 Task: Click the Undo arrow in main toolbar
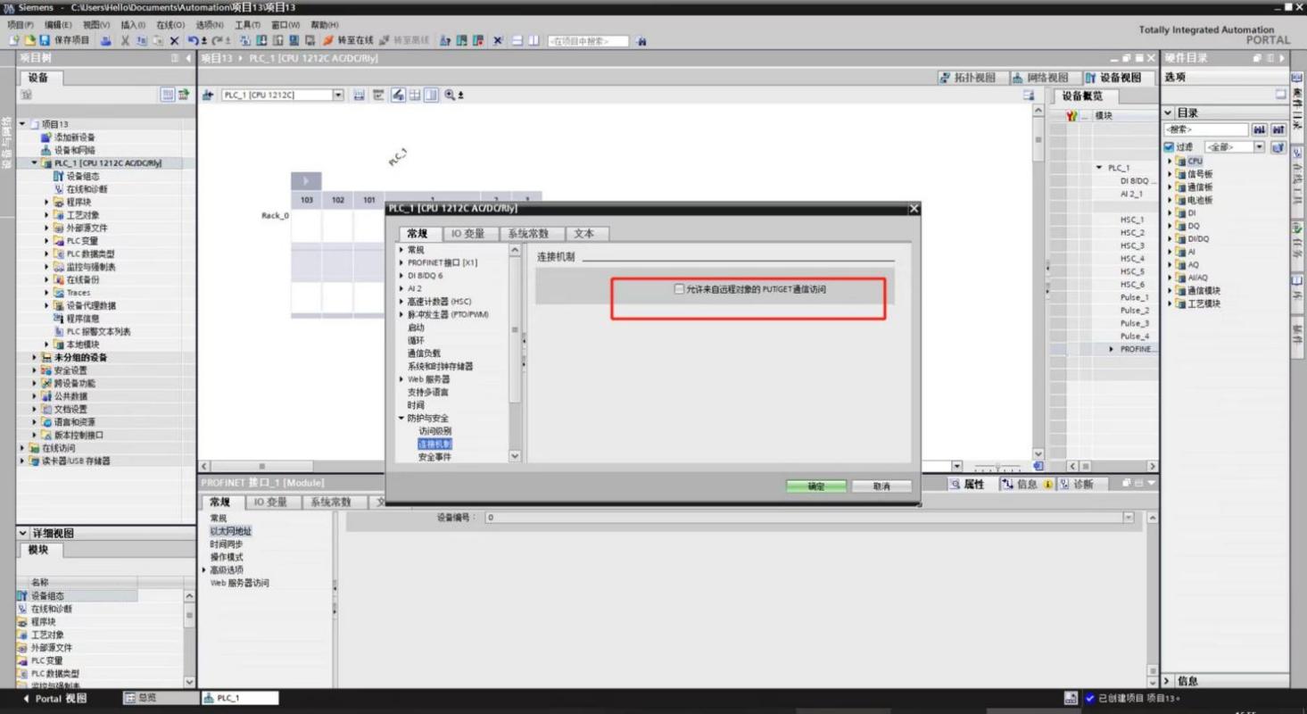click(194, 40)
